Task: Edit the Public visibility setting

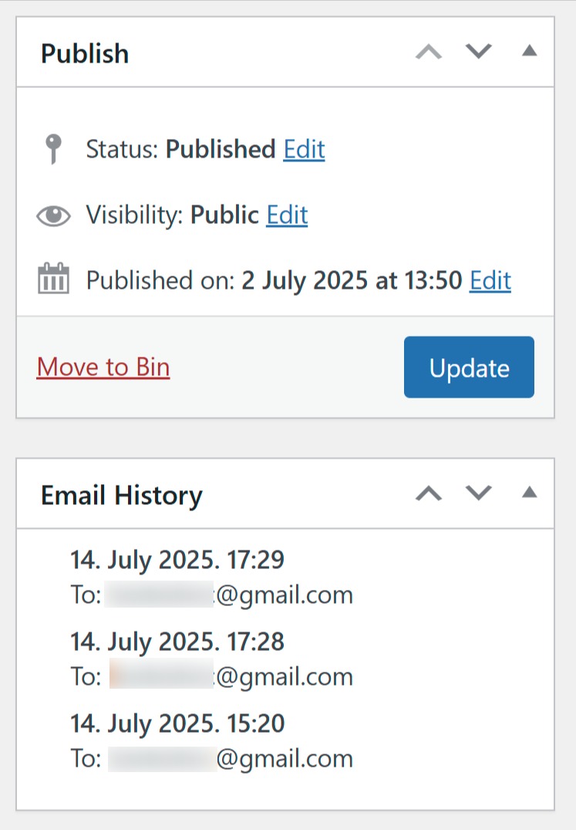Action: pos(287,215)
